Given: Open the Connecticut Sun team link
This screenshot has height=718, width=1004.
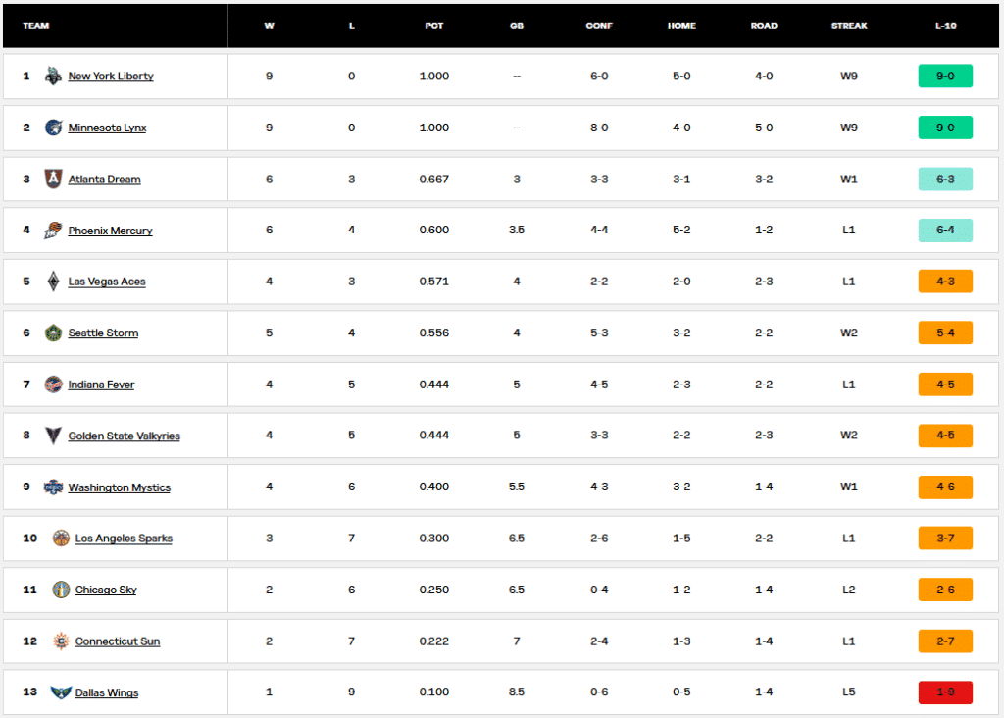Looking at the screenshot, I should coord(118,641).
